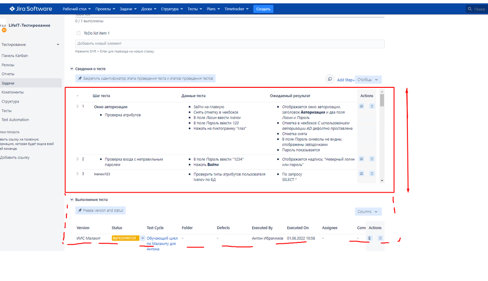Image resolution: width=488 pixels, height=281 pixels.
Task: Click the Данные теста column header
Action: [x=193, y=96]
